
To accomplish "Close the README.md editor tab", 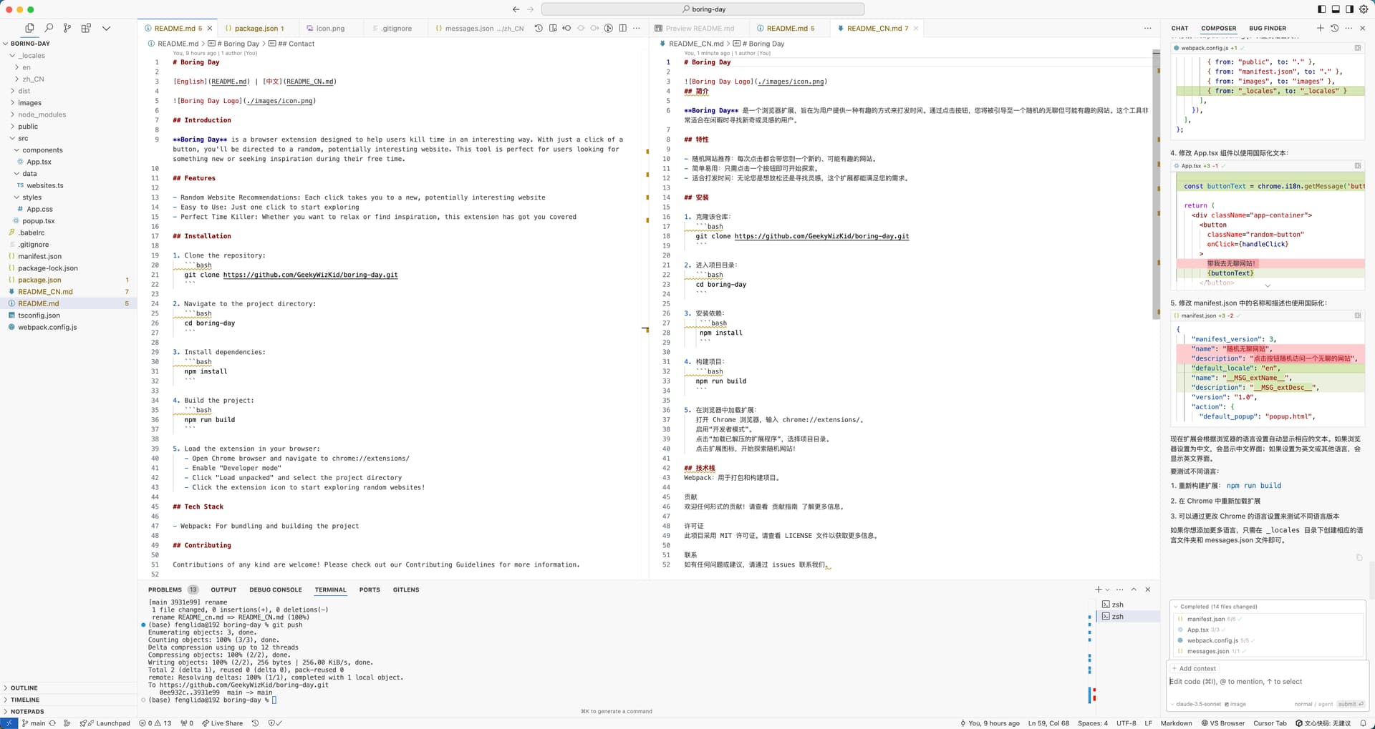I will coord(210,29).
